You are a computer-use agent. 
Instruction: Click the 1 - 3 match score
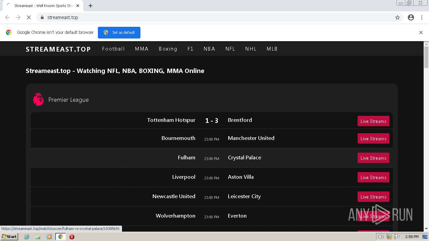(x=212, y=120)
